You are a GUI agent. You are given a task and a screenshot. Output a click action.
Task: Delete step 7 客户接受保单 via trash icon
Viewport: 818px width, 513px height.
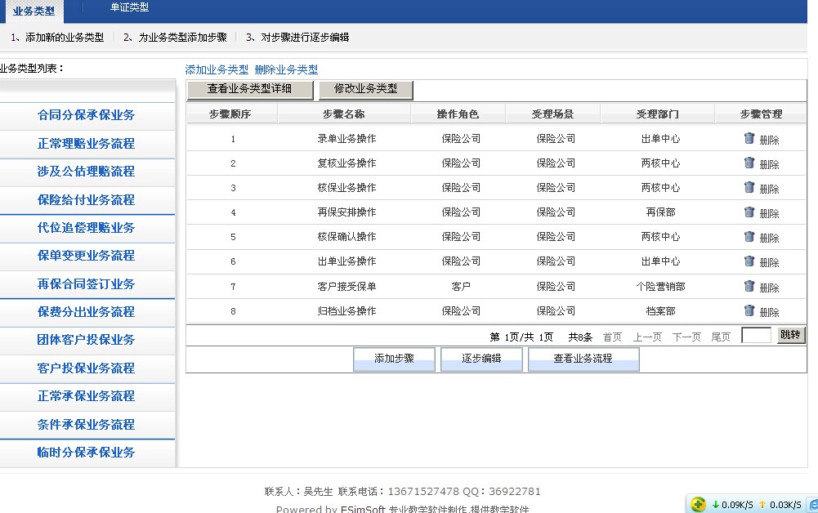(x=749, y=286)
